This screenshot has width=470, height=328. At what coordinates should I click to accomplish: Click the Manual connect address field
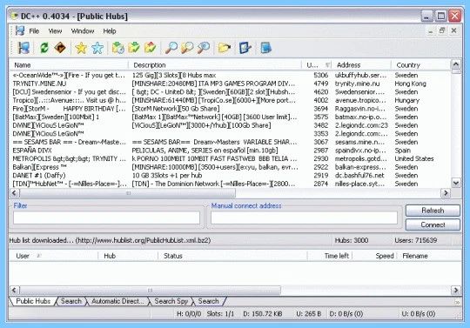[304, 218]
